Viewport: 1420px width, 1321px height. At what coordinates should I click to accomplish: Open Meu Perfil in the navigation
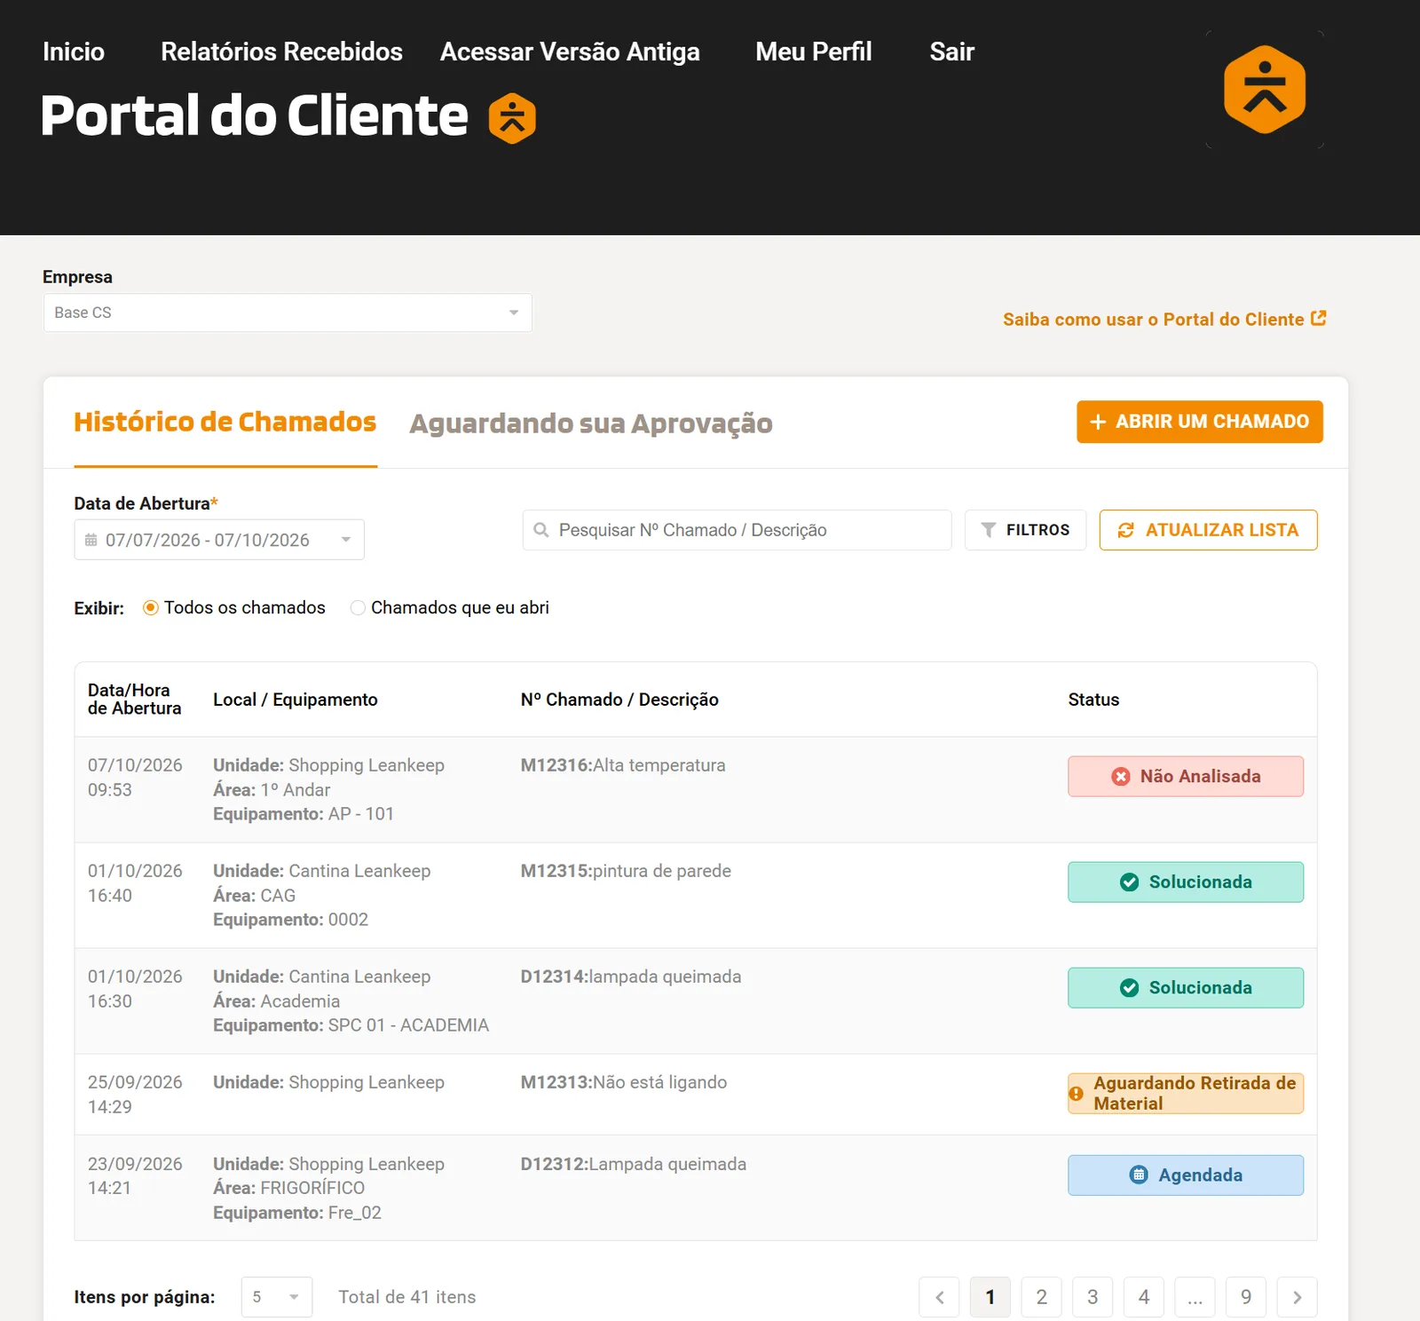814,51
